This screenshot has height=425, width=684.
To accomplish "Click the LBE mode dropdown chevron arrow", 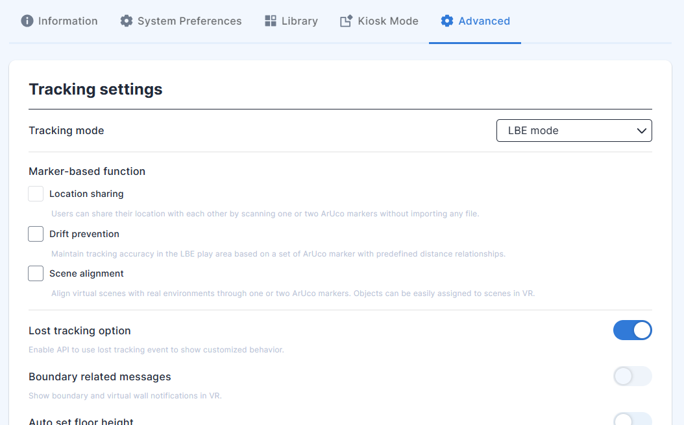I will [642, 130].
